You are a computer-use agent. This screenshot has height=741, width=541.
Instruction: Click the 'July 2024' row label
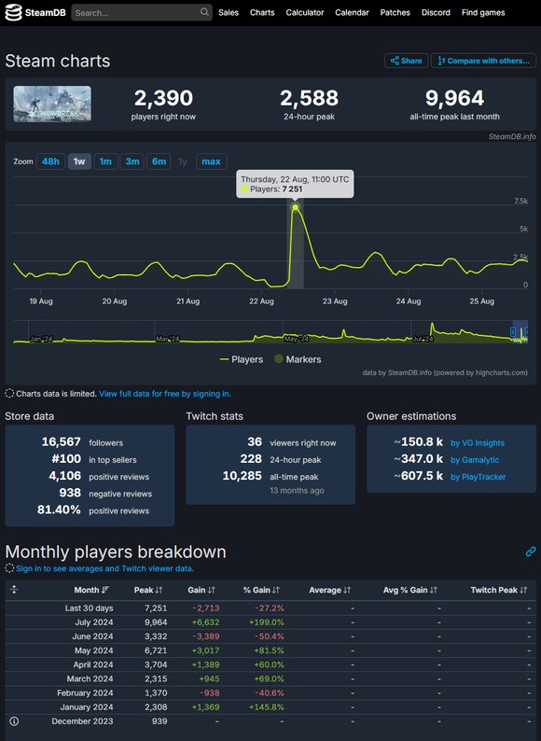pyautogui.click(x=93, y=622)
